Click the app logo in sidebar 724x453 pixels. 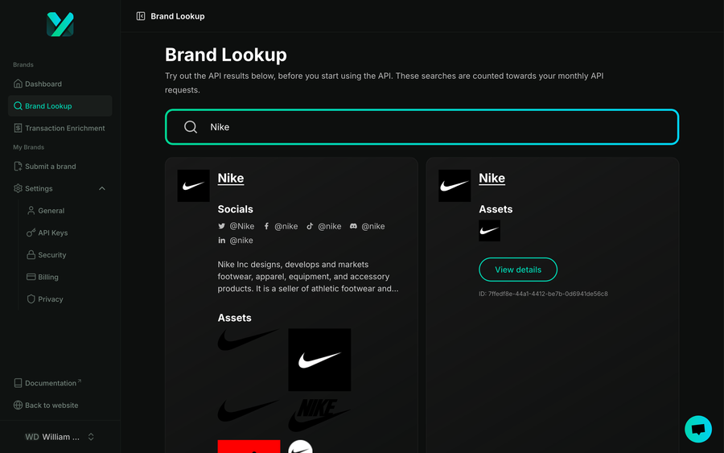(x=60, y=24)
